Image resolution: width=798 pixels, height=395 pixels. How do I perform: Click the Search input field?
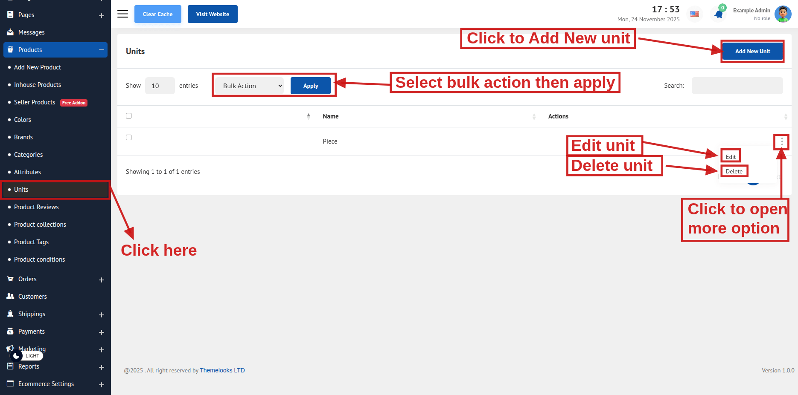[x=737, y=86]
